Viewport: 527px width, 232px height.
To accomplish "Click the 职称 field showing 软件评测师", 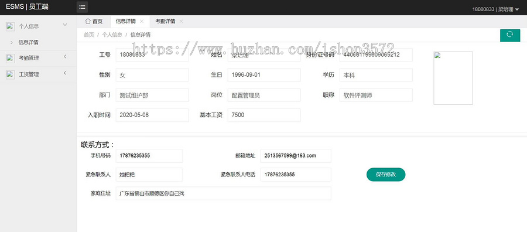I will [376, 95].
